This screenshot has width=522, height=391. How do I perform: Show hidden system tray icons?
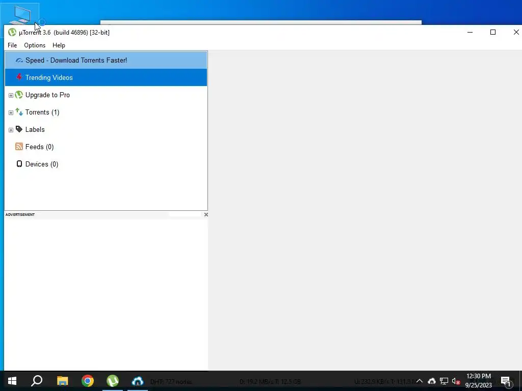[x=420, y=381]
